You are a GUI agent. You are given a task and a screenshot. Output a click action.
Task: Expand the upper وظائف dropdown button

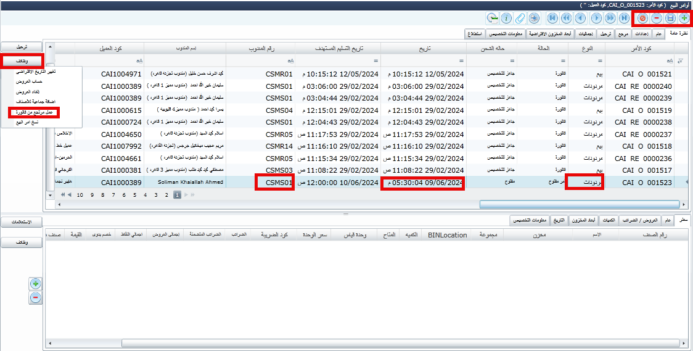point(22,60)
